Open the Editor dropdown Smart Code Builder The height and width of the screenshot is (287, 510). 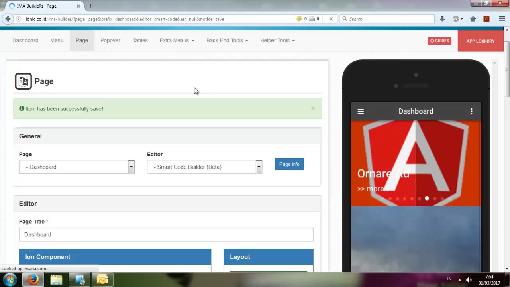pos(205,167)
